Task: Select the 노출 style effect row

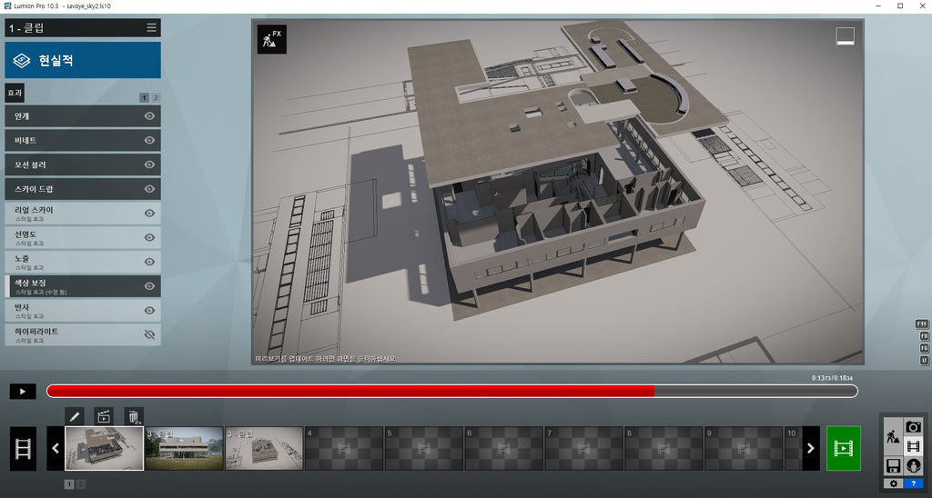Action: (83, 262)
